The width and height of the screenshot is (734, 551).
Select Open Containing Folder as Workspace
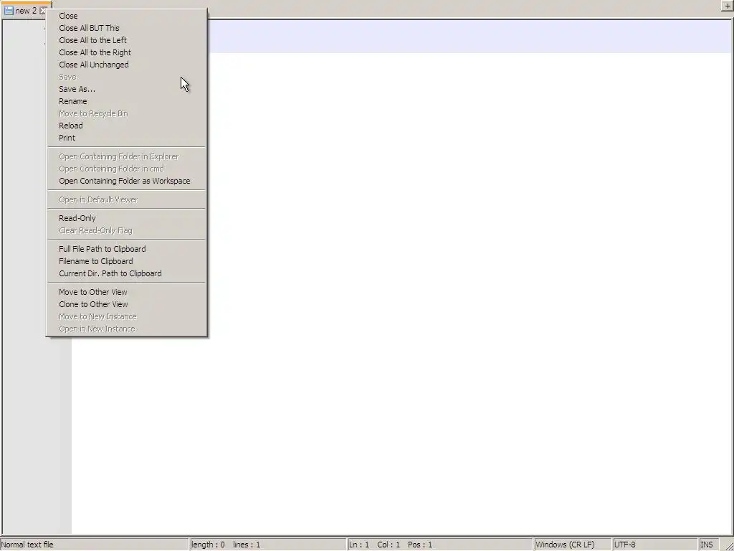pyautogui.click(x=127, y=181)
